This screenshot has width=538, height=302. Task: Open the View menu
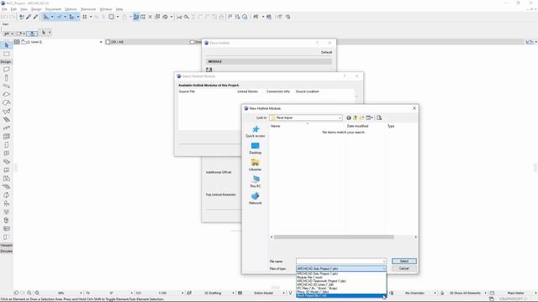click(x=24, y=9)
